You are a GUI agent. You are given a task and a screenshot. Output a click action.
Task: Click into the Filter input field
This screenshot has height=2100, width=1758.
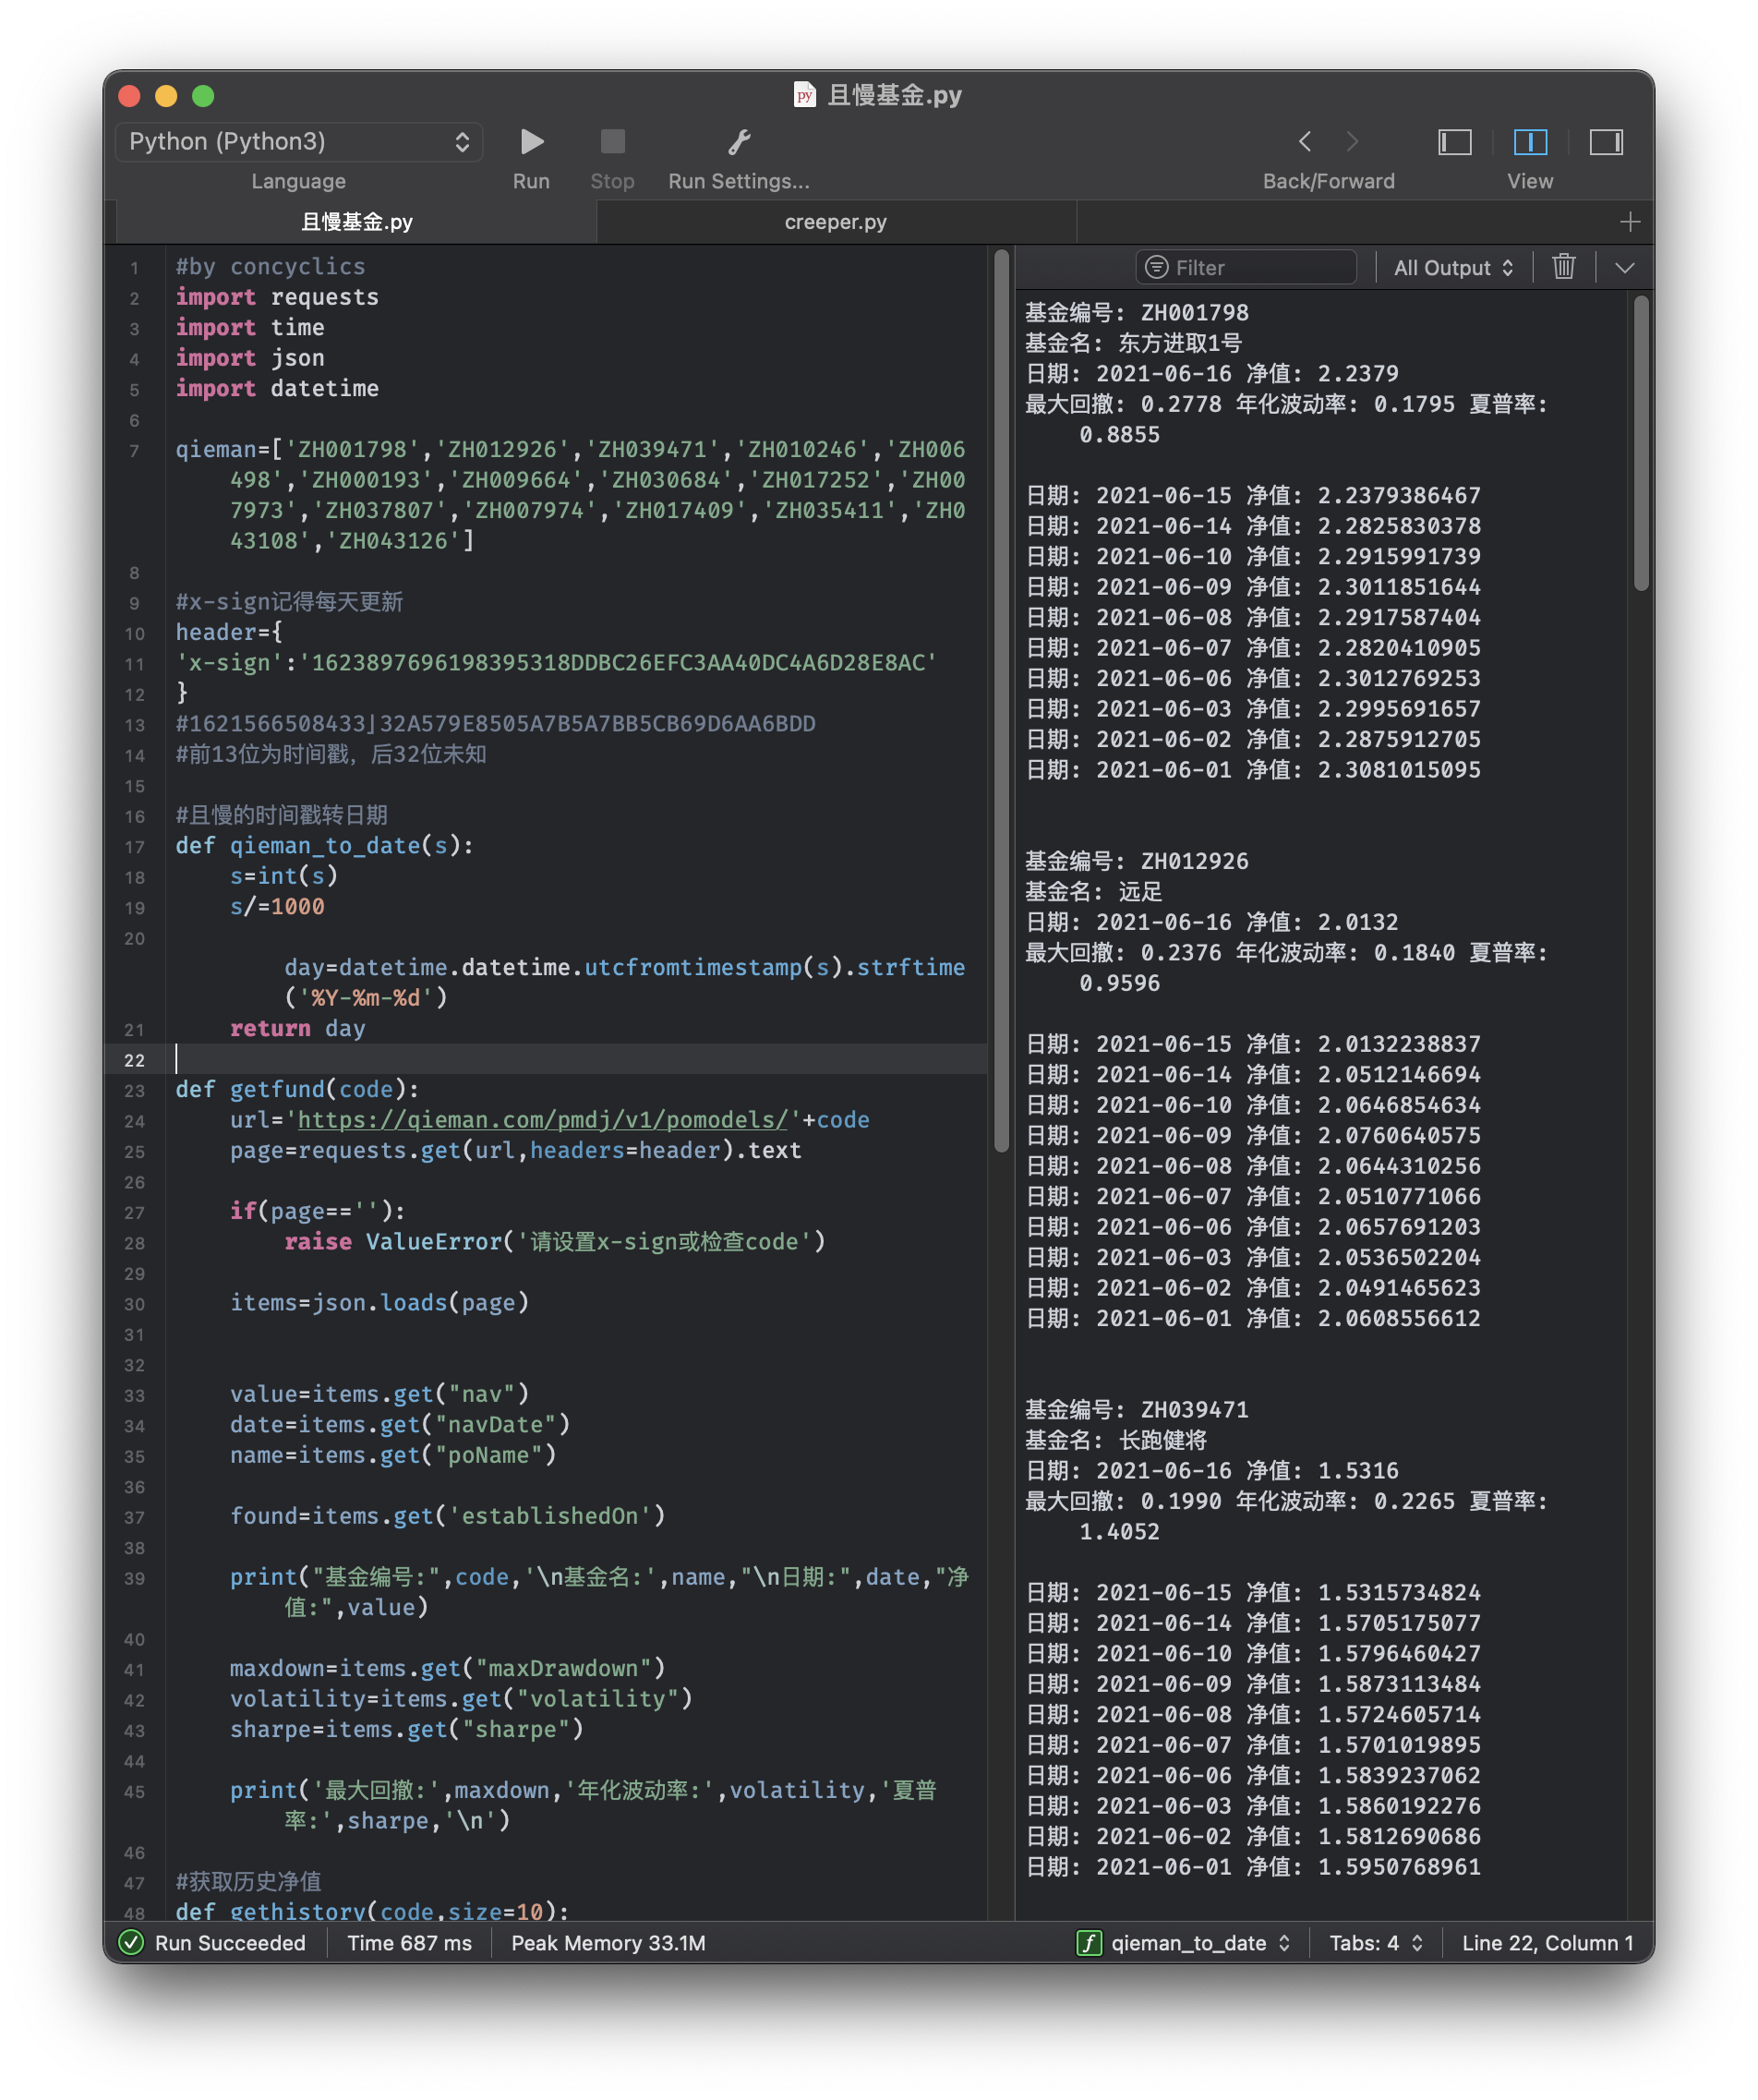coord(1246,267)
